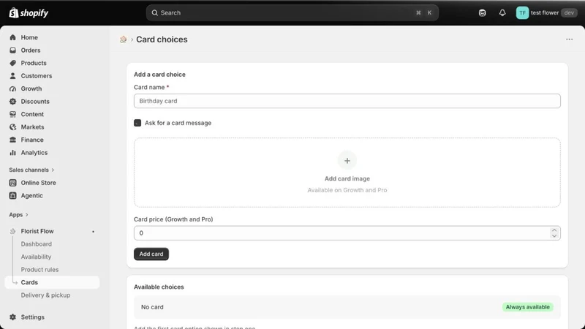585x329 pixels.
Task: Click the Shopify logo
Action: coord(29,12)
